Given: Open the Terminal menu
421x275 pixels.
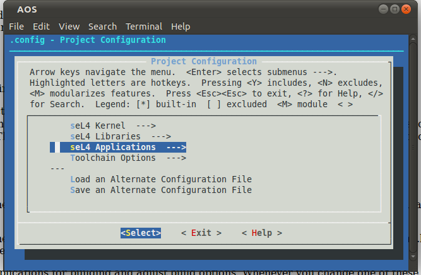Looking at the screenshot, I should click(x=144, y=26).
